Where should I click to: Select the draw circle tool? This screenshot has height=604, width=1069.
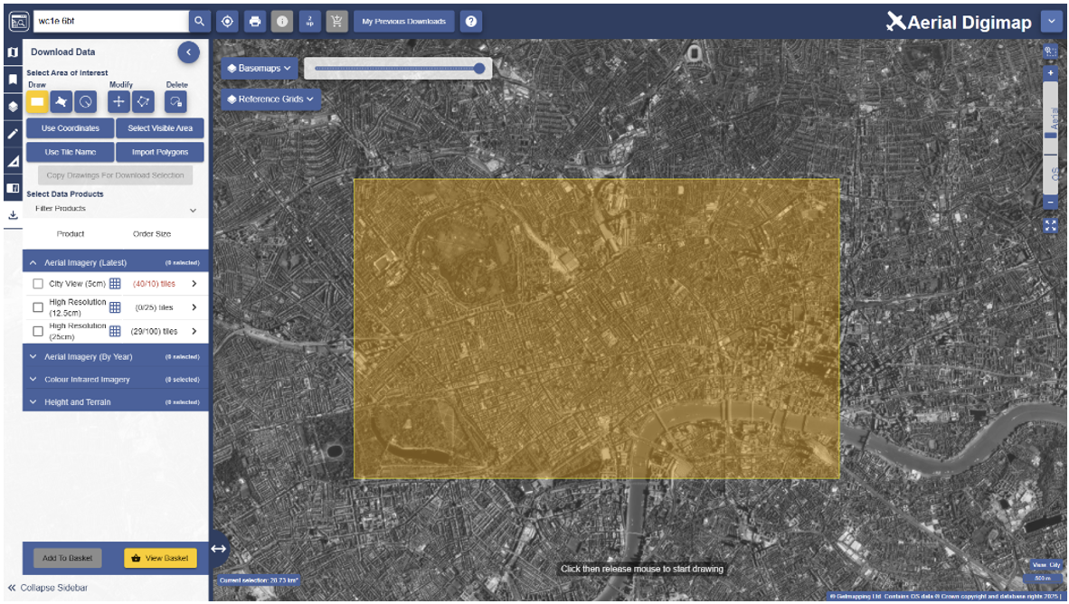pyautogui.click(x=85, y=102)
